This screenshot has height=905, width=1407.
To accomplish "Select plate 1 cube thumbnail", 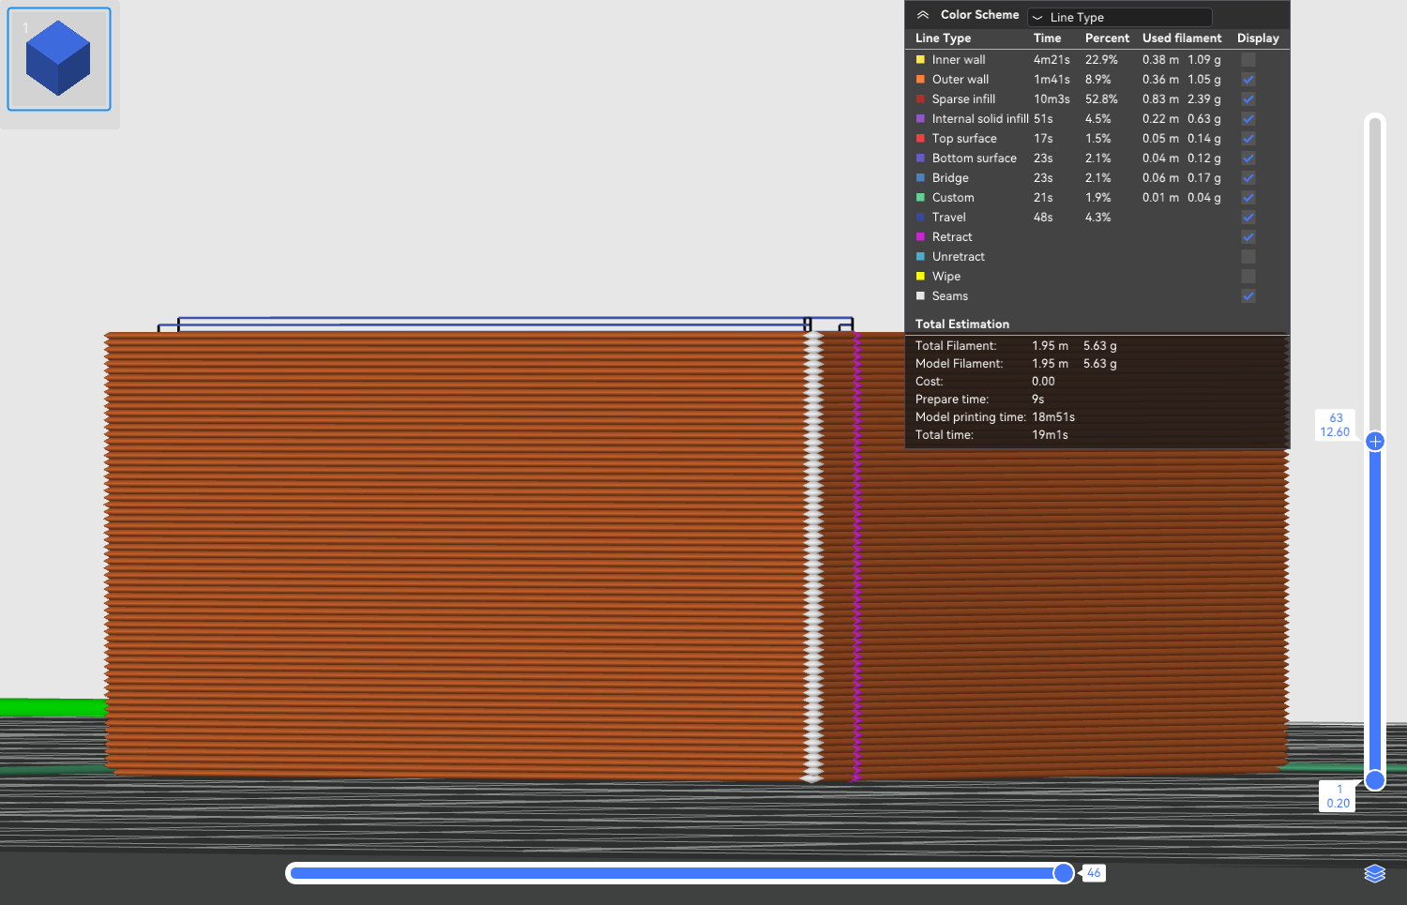I will point(59,59).
